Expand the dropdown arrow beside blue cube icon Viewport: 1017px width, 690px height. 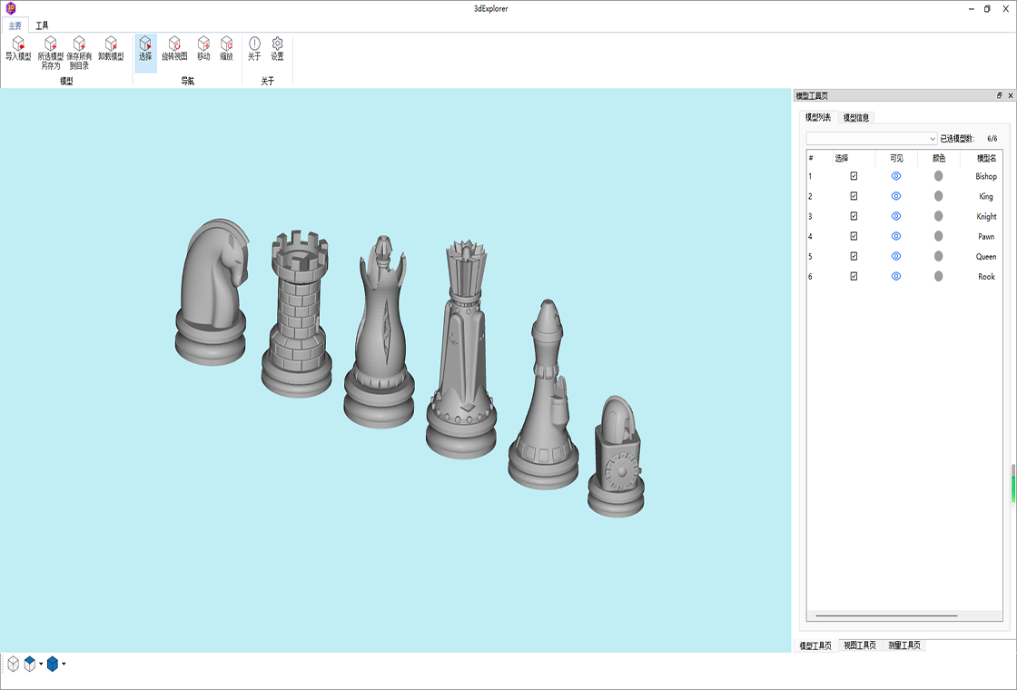point(64,665)
